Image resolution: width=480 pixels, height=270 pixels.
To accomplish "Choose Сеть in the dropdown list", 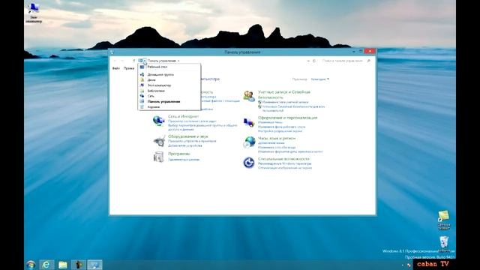I will (x=169, y=96).
